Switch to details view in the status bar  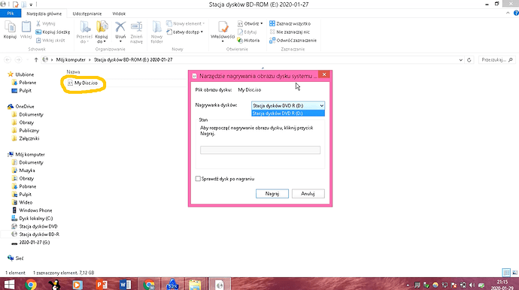tap(506, 273)
